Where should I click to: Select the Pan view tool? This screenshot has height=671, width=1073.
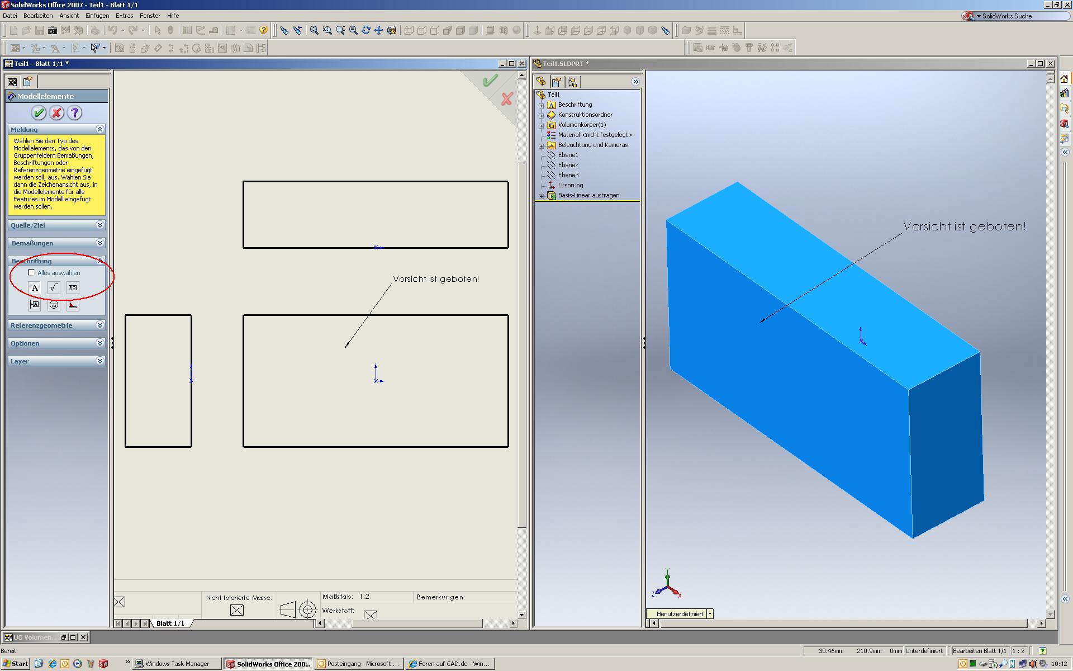379,30
